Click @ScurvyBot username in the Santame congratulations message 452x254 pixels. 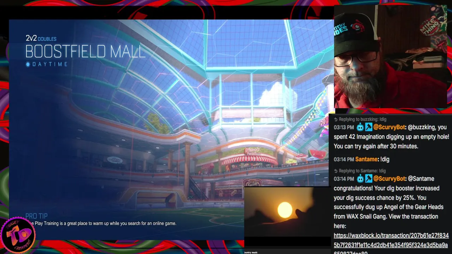coord(390,179)
